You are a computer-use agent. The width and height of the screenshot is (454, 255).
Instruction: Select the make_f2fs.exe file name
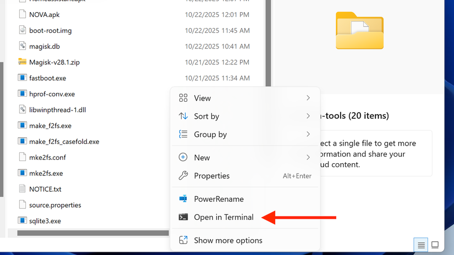click(x=50, y=126)
